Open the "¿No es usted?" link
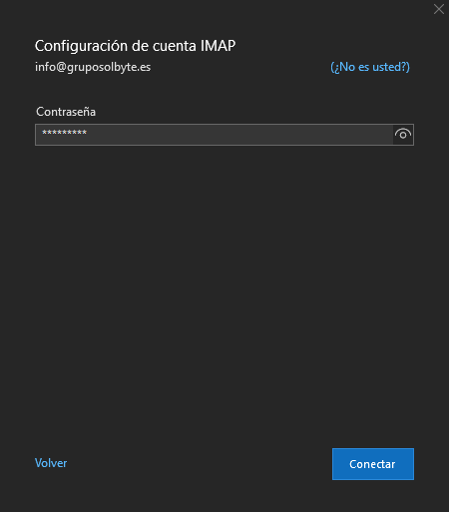 tap(370, 67)
